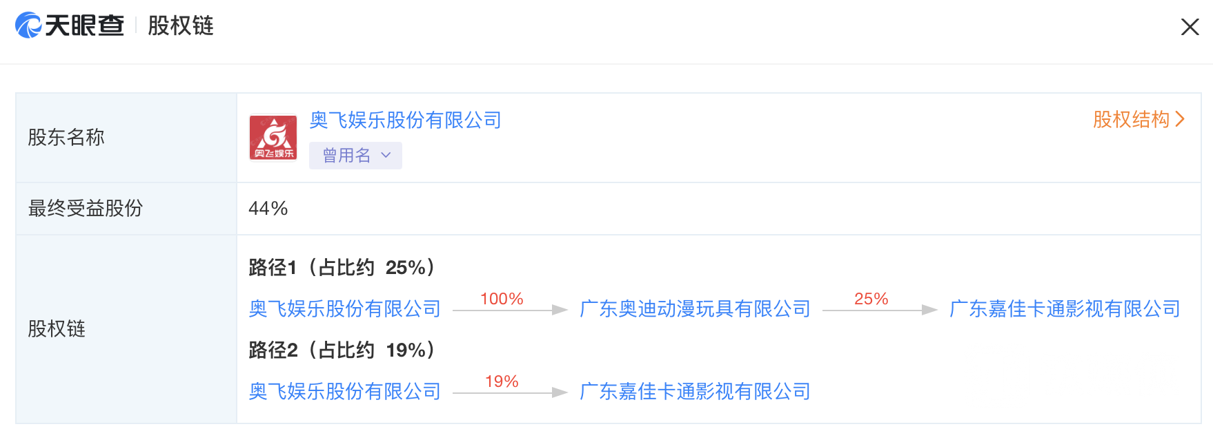Open 奥飞娱乐股份有限公司 in the shareholder name row
Screen dimensions: 1213x431
click(405, 120)
